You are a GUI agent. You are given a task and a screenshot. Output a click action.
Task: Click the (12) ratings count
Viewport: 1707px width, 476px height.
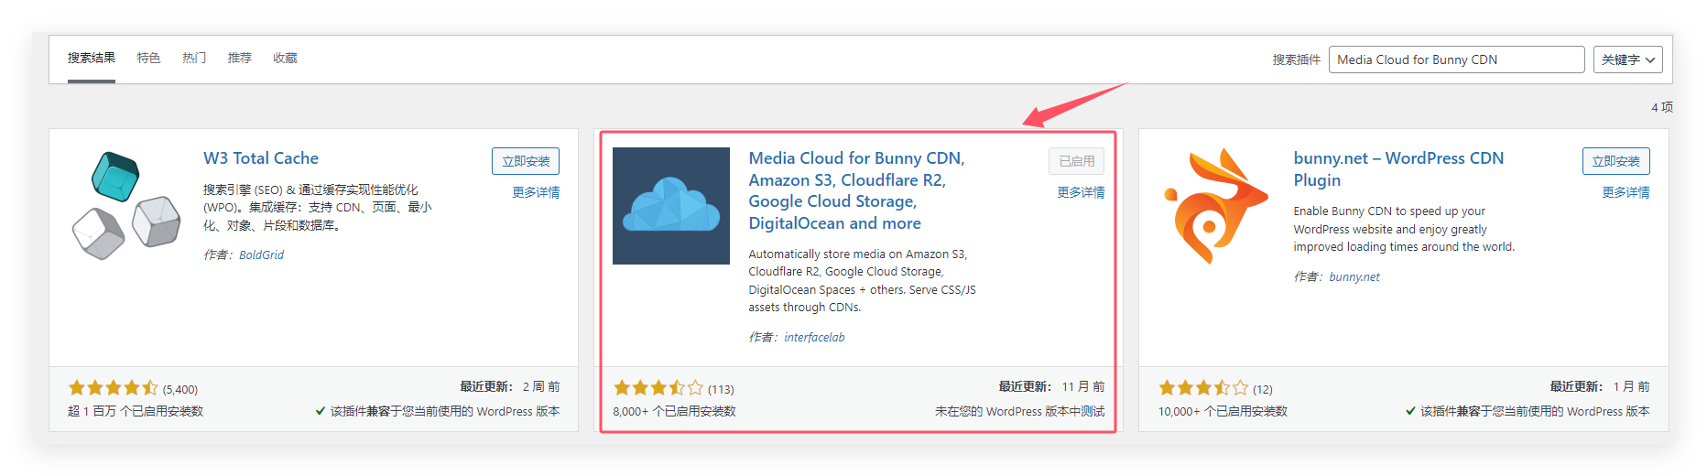(x=1263, y=389)
